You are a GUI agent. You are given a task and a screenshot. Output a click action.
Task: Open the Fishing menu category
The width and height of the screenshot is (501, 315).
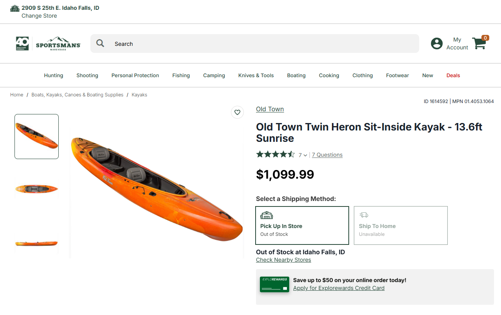(x=181, y=75)
